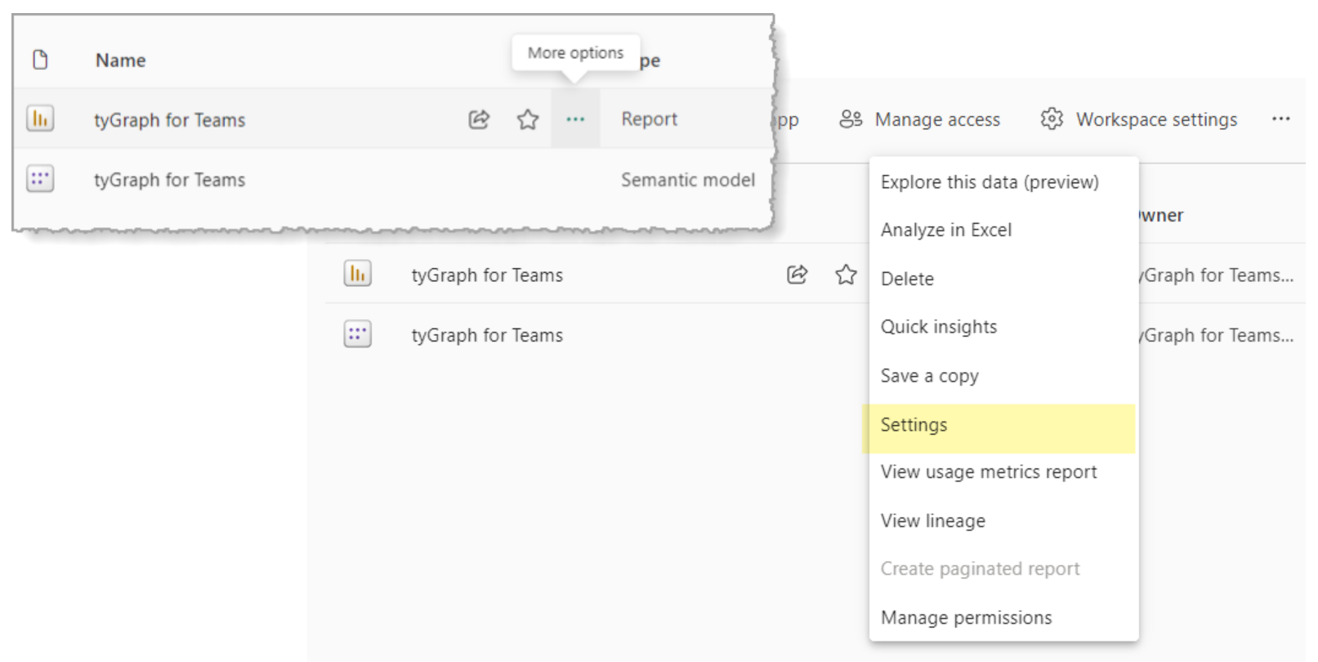Click report chart icon in callout panel
Screen dimensions: 1318x662
tap(40, 119)
